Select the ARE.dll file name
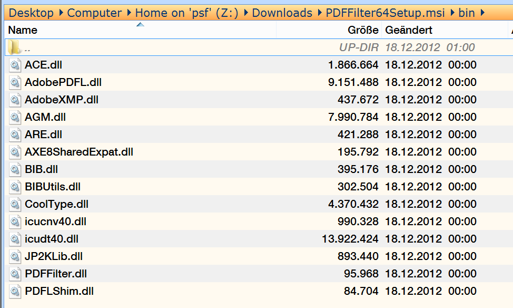This screenshot has height=308, width=513. click(44, 134)
